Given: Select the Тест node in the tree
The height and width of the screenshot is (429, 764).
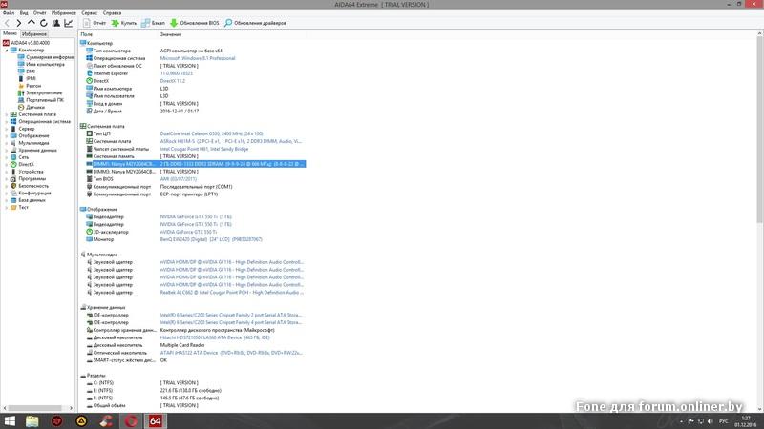Looking at the screenshot, I should [19, 207].
